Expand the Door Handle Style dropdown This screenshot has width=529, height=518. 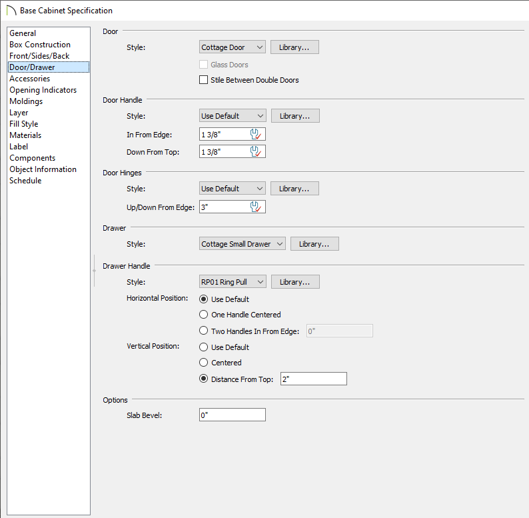click(233, 116)
